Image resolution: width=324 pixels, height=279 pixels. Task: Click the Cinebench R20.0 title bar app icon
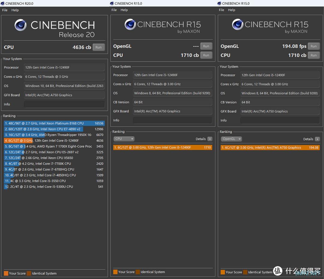(2, 3)
